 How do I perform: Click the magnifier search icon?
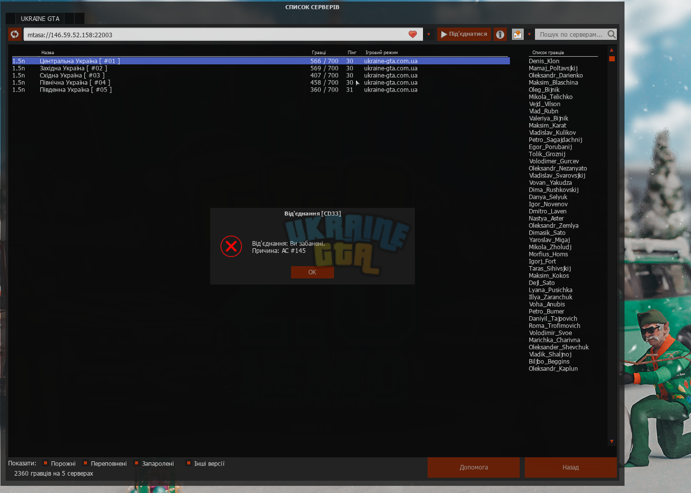point(612,34)
